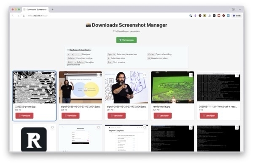Click the Shift + Delete key hint

(75, 62)
